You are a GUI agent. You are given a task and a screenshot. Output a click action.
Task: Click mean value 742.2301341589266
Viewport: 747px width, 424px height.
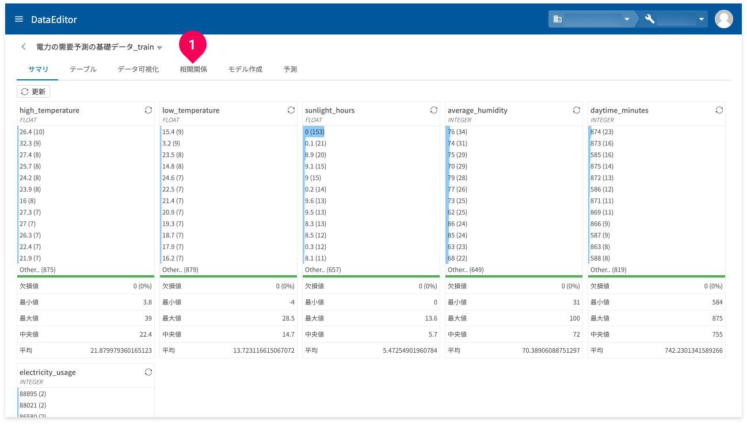[x=695, y=350]
